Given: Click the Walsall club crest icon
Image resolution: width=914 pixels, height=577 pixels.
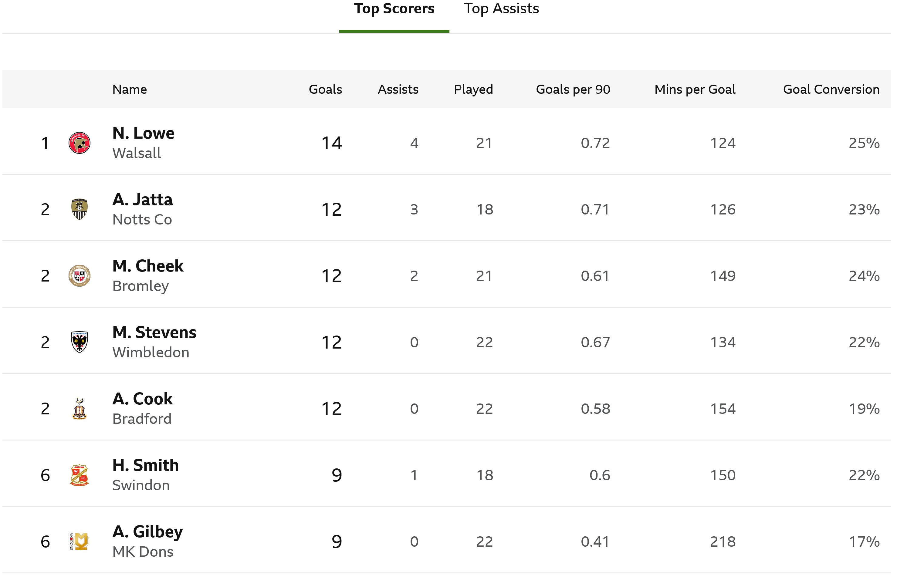Looking at the screenshot, I should point(79,143).
